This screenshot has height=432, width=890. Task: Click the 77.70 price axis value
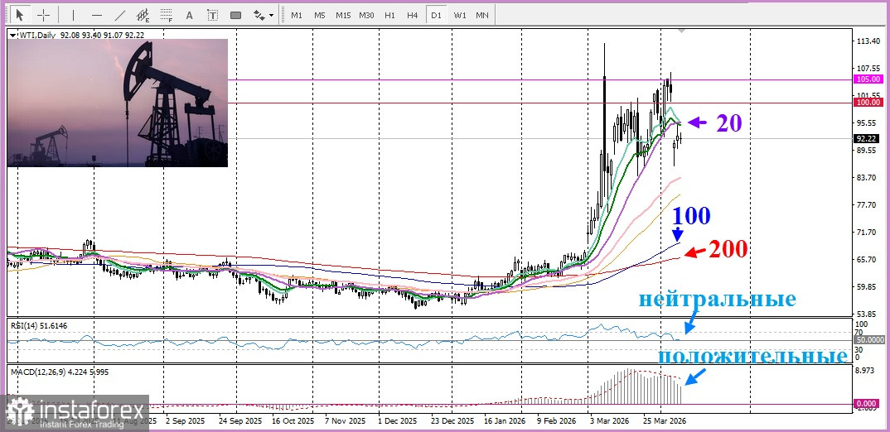click(x=868, y=204)
